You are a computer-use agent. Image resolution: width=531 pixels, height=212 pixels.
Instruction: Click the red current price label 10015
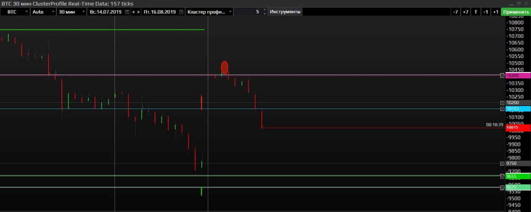point(518,128)
